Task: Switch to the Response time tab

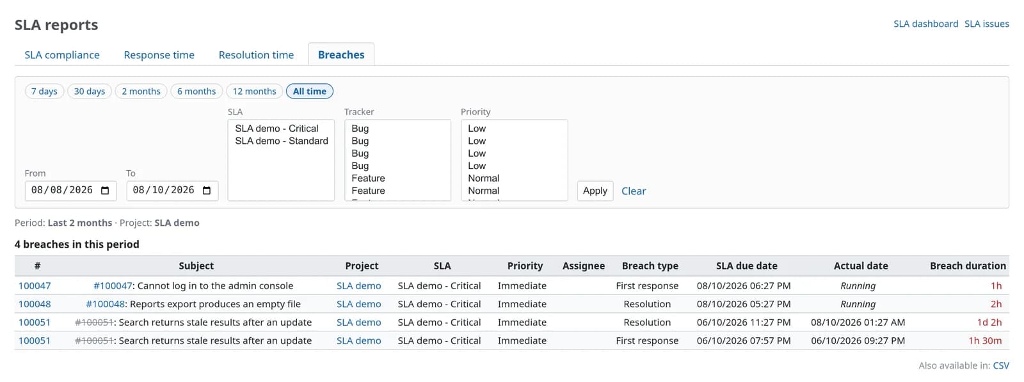Action: tap(159, 55)
